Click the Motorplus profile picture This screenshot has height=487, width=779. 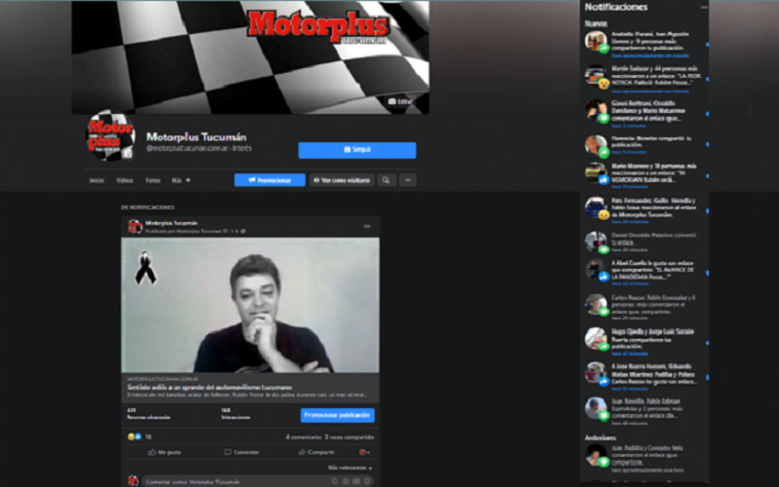click(x=110, y=135)
